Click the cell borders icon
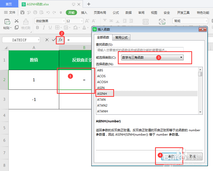The image size is (213, 171). 57,28
